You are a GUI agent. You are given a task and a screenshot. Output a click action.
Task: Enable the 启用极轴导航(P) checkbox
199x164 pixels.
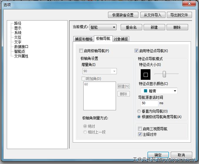[x=81, y=51]
